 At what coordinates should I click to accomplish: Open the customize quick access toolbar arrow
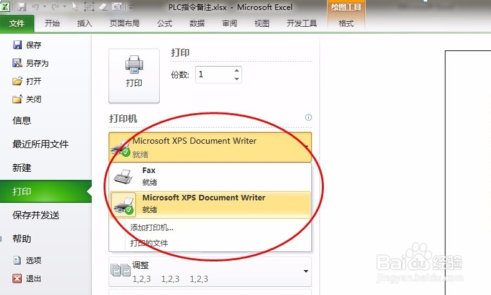(130, 7)
